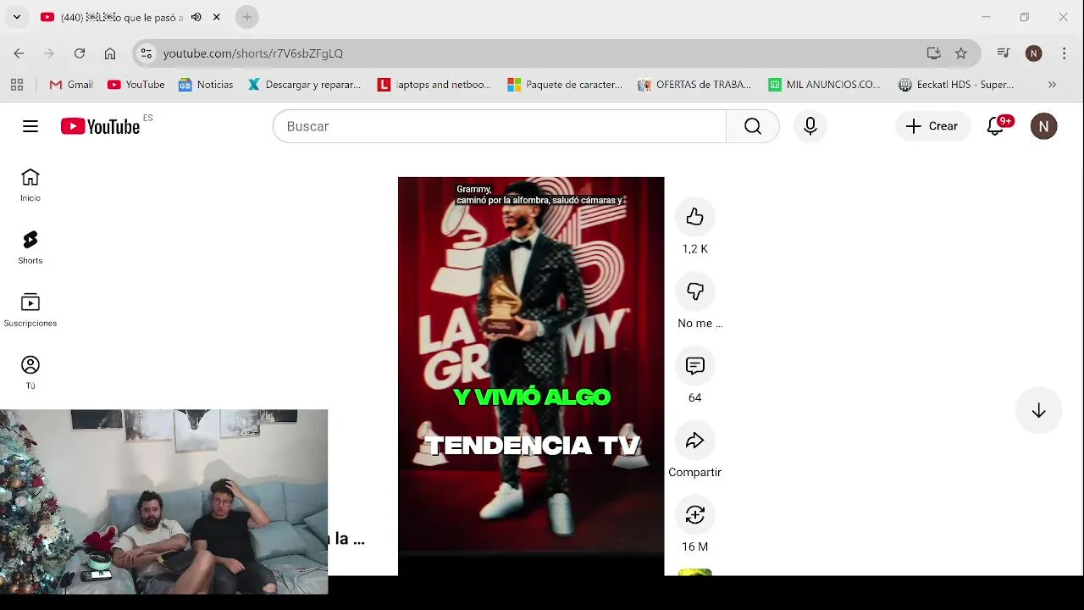Open the apps grid in bookmarks bar
1084x610 pixels.
17,85
